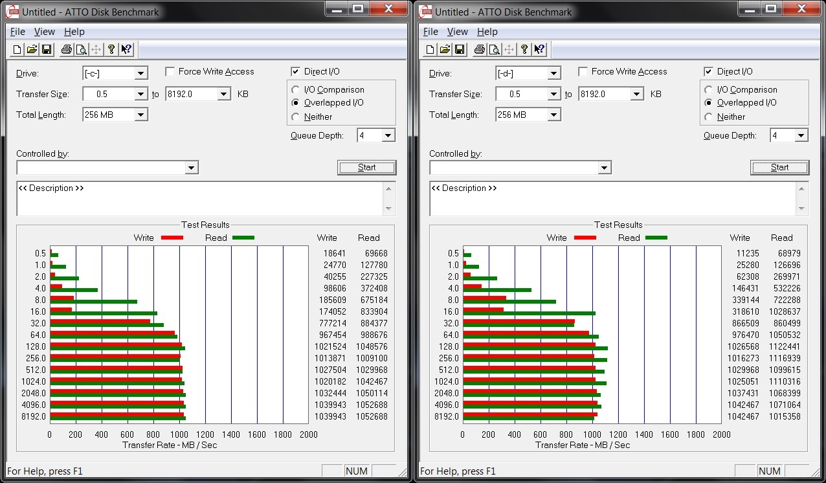Click the Start button in drive D window
This screenshot has height=483, width=826.
point(780,167)
